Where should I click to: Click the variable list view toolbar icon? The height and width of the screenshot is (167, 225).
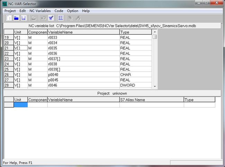click(61, 18)
